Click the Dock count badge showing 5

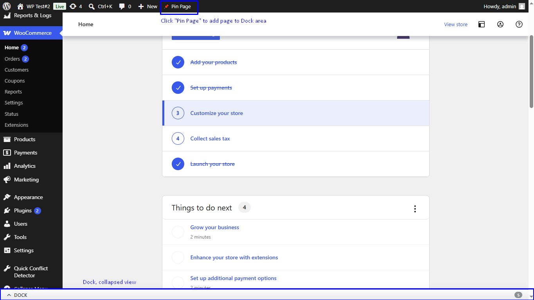pos(518,295)
